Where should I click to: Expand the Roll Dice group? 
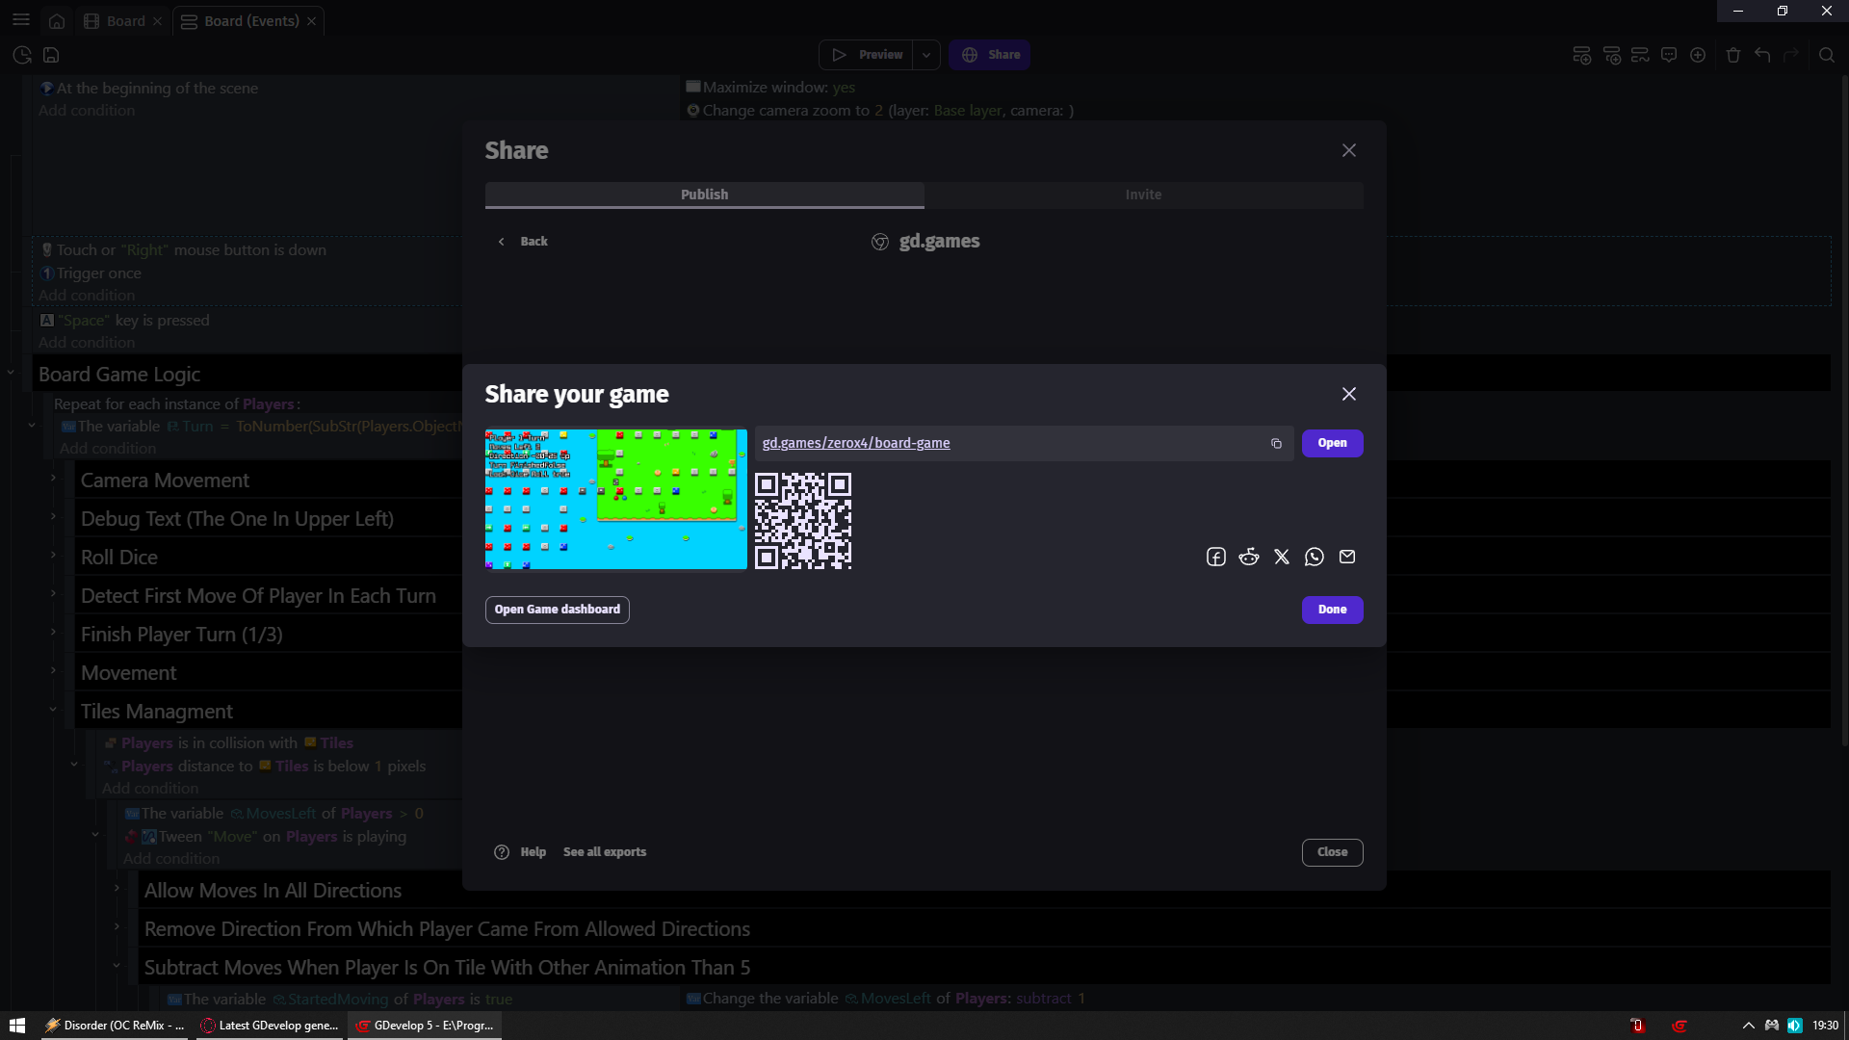[53, 555]
